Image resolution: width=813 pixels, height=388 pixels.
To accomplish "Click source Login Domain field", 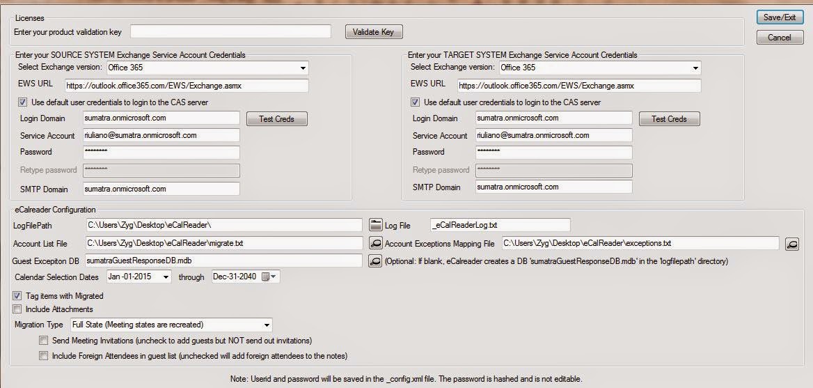I will [161, 118].
